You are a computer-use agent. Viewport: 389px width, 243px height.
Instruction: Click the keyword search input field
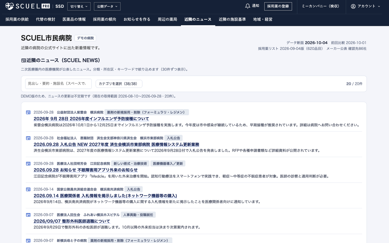(58, 84)
